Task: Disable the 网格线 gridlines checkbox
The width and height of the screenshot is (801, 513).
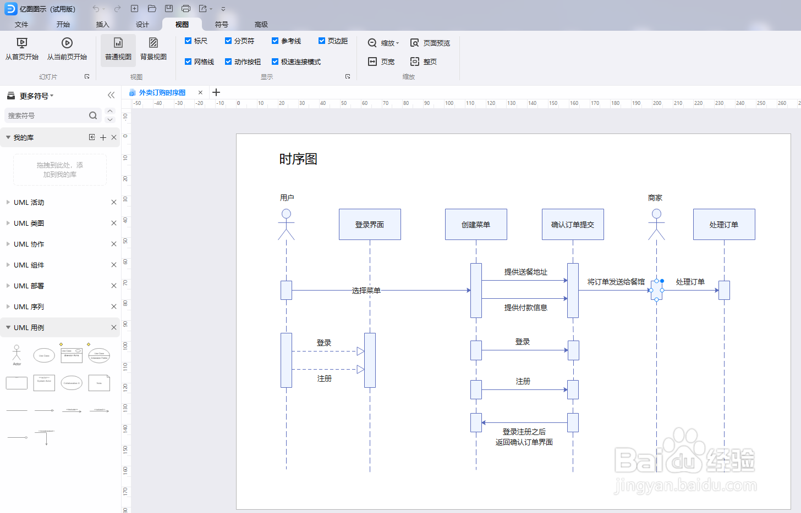Action: pyautogui.click(x=189, y=61)
